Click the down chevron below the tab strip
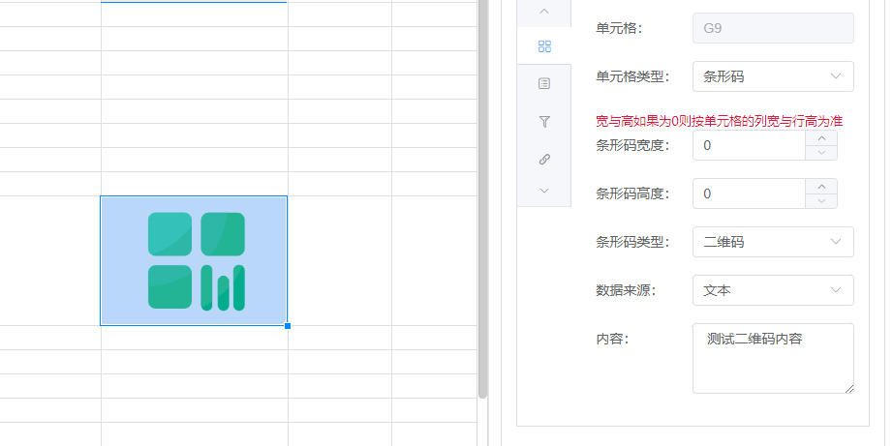Screen dimensions: 893x446 [x=544, y=191]
